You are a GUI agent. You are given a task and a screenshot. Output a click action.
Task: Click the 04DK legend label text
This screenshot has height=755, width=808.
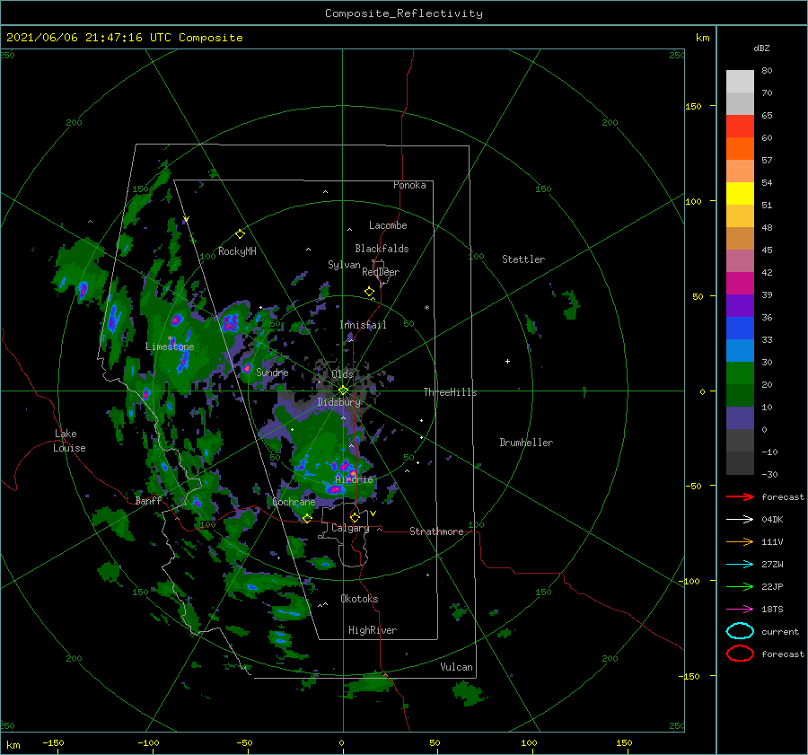pos(772,520)
